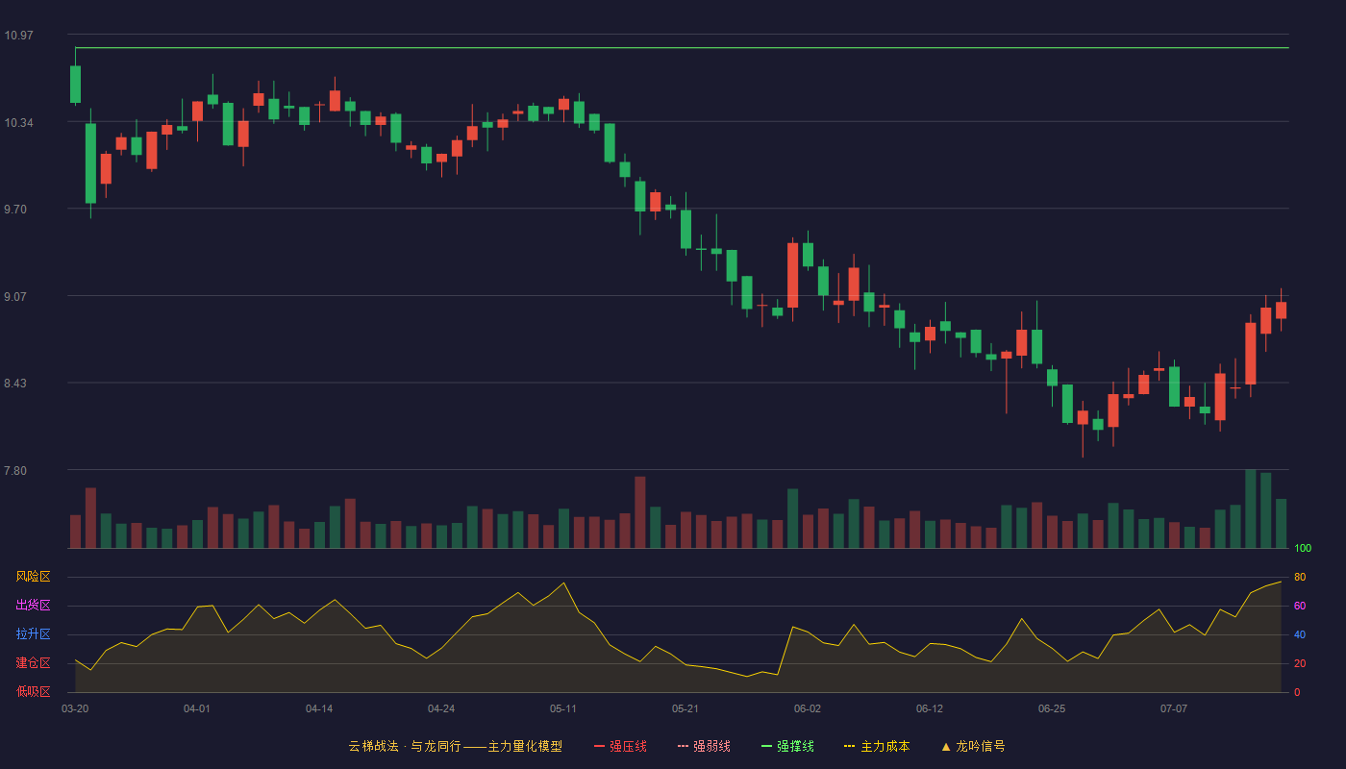This screenshot has width=1346, height=769.
Task: Click the red dash icon beside 强压线
Action: tap(599, 746)
